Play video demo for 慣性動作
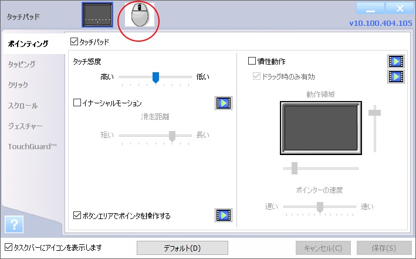Screen dimensions: 416x259 (x=396, y=61)
